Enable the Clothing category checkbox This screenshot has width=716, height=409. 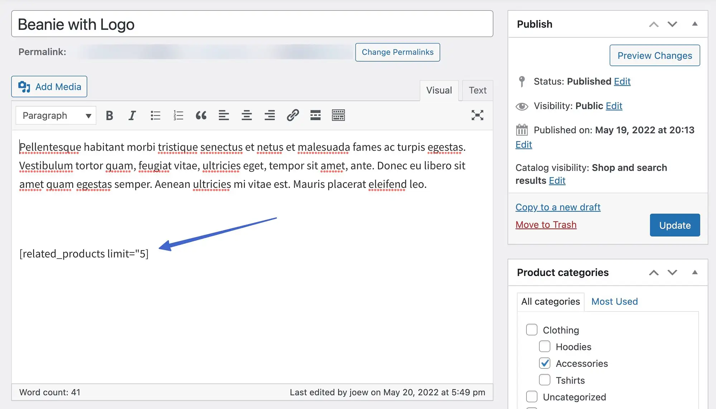click(x=531, y=329)
